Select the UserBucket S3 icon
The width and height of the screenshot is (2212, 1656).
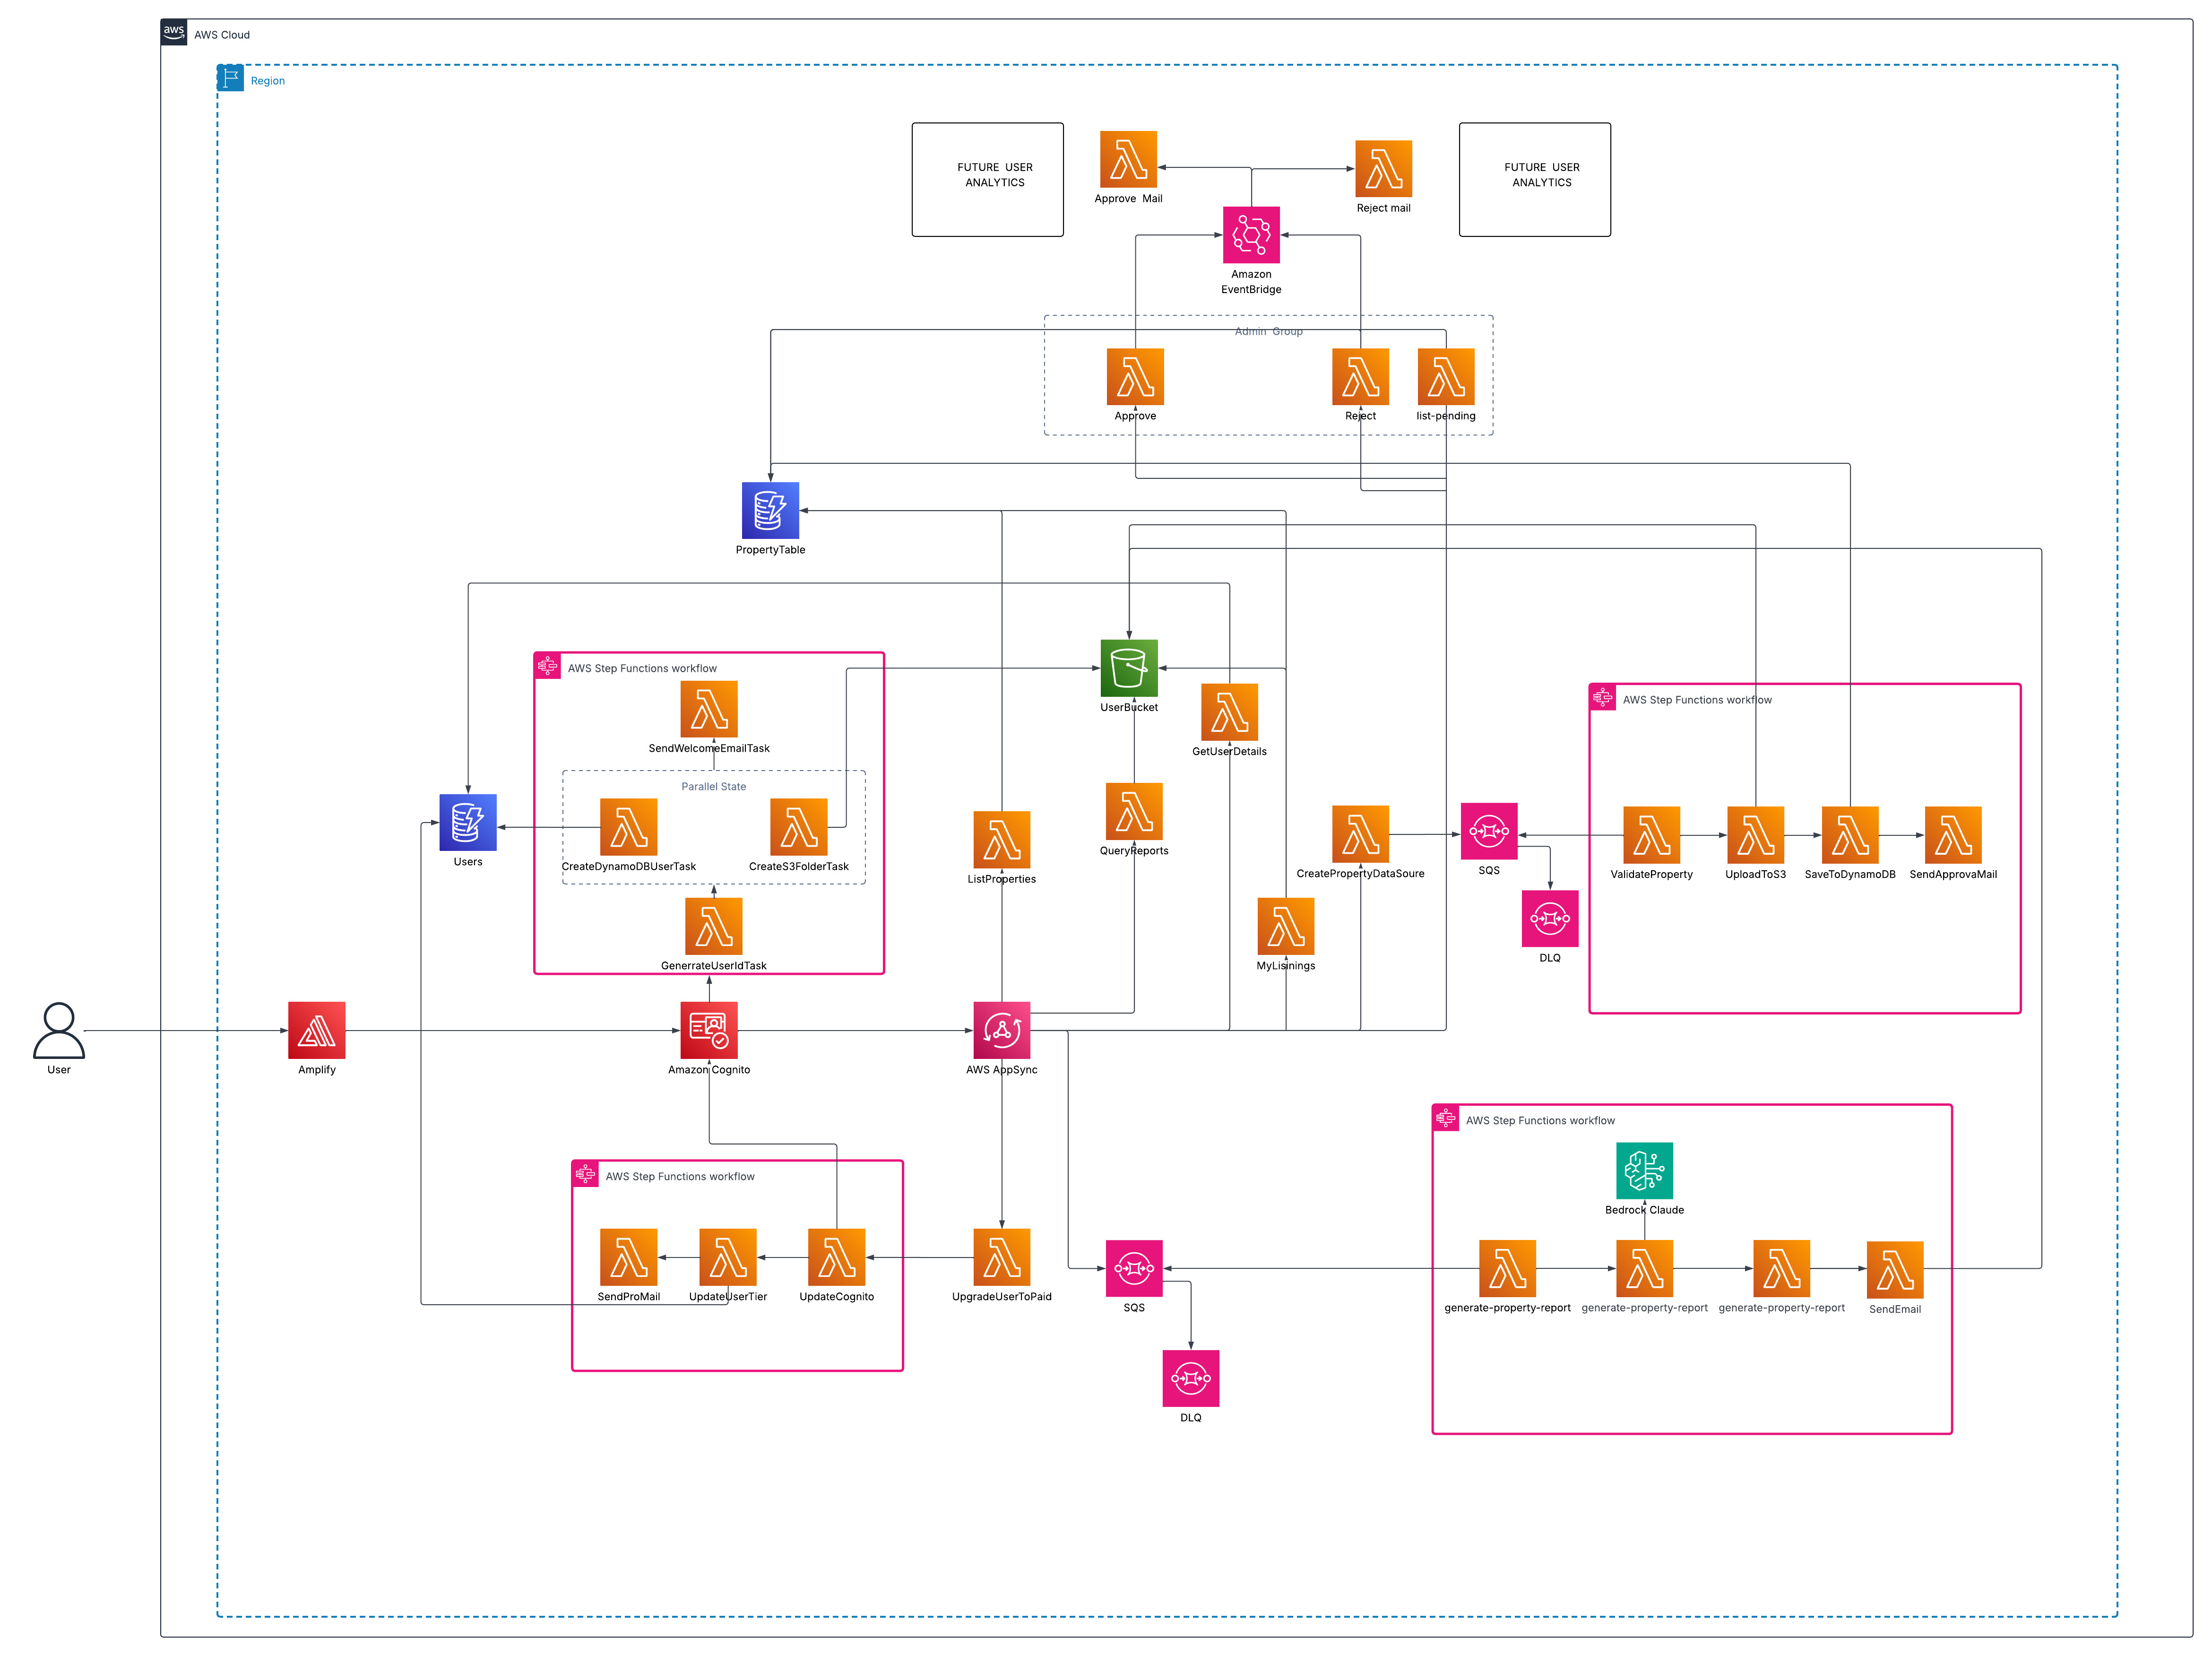1129,668
